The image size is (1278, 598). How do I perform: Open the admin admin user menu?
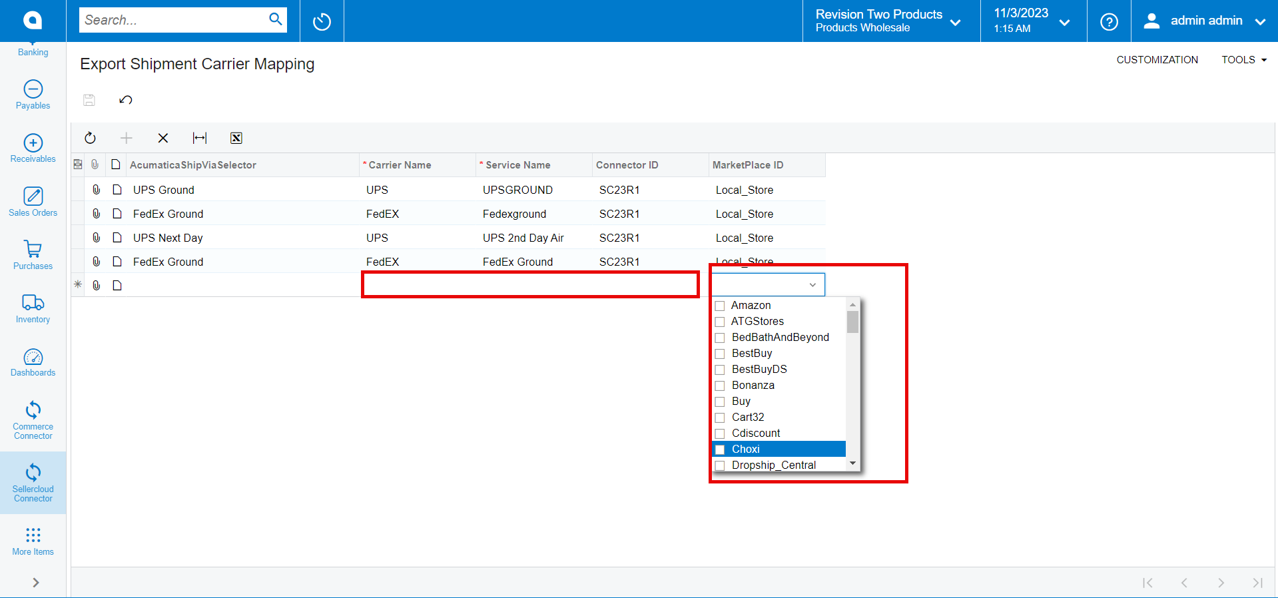1204,21
